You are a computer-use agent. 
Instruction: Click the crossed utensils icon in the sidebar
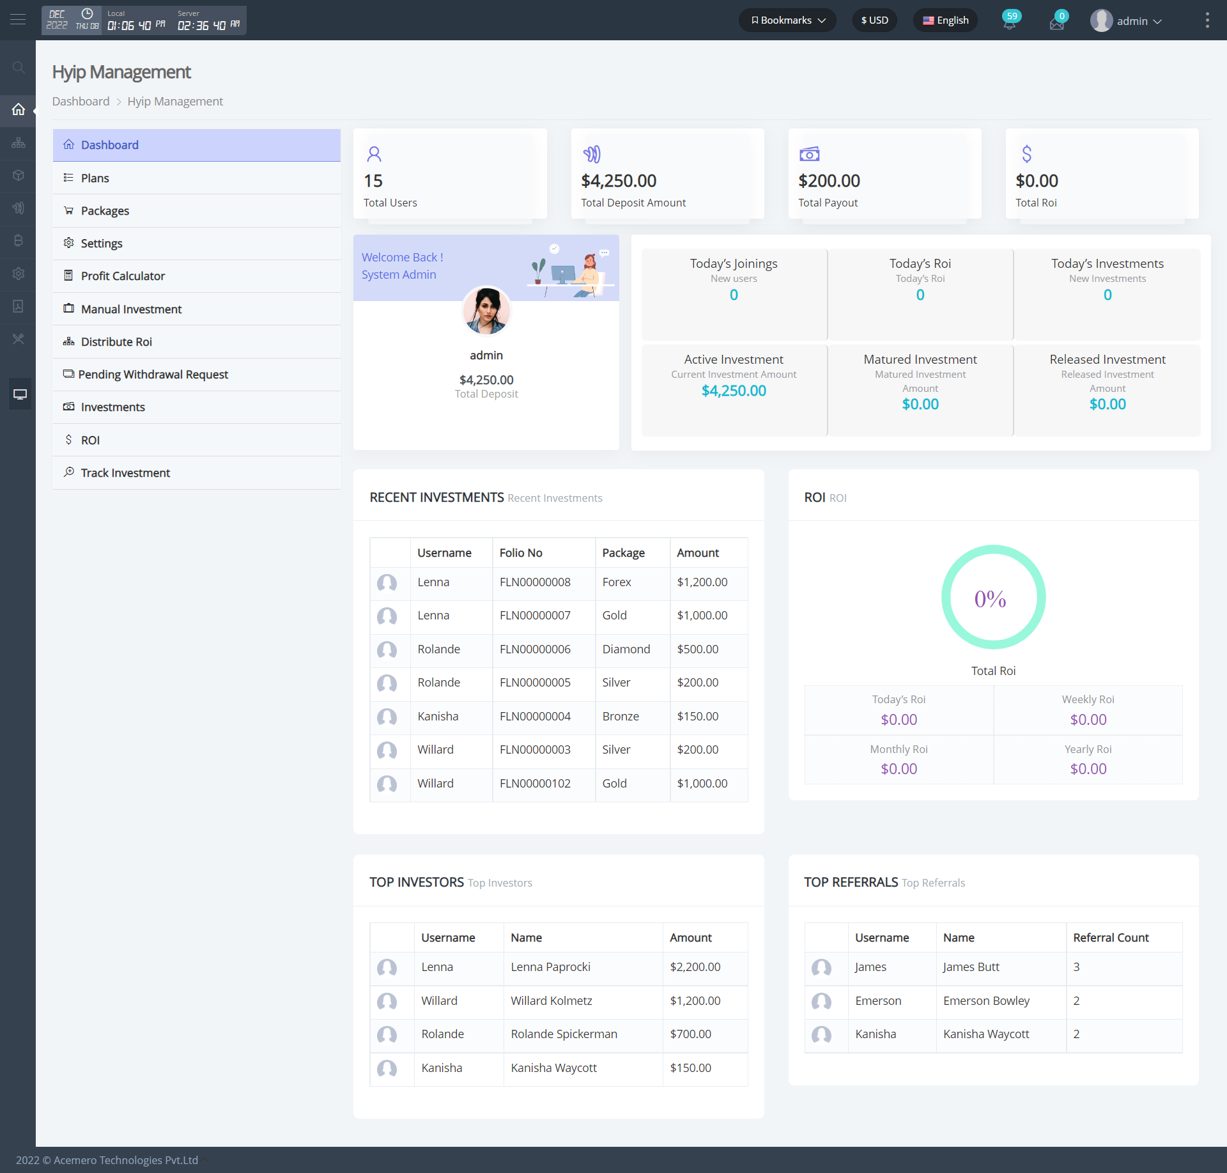coord(18,339)
